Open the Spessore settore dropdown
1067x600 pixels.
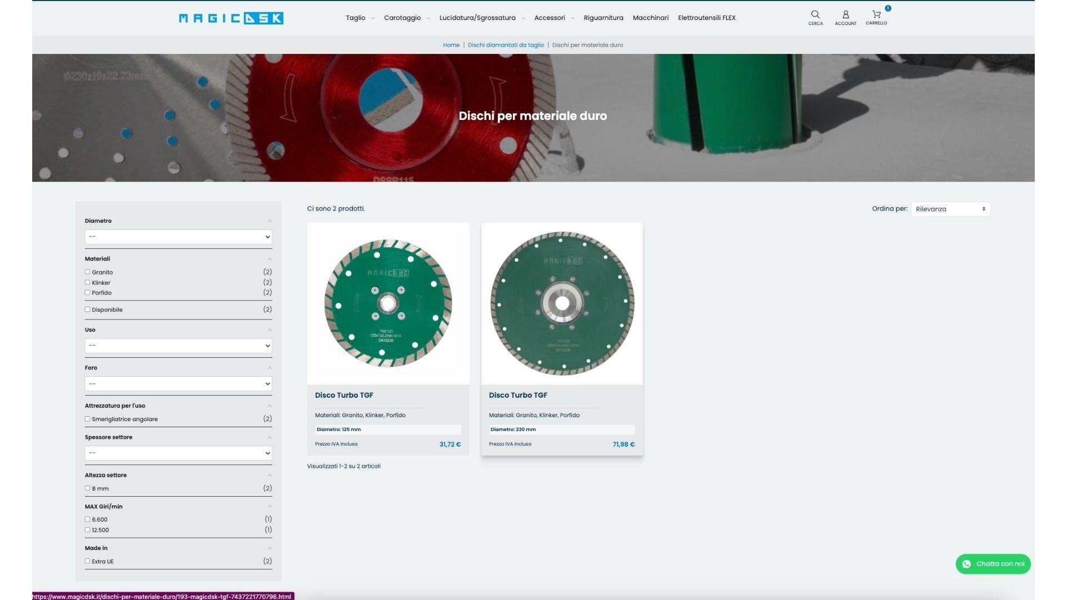tap(178, 453)
